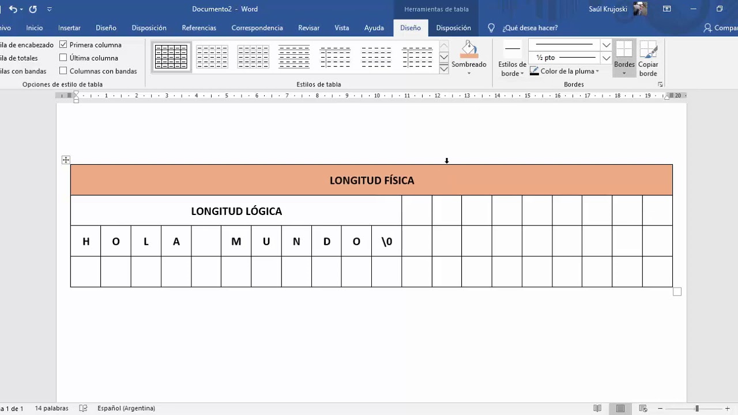
Task: Open the ½ pto line weight dropdown
Action: pyautogui.click(x=606, y=58)
